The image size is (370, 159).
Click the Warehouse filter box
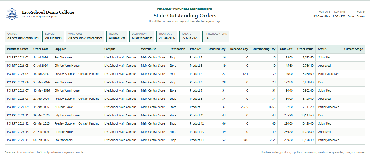click(x=85, y=36)
